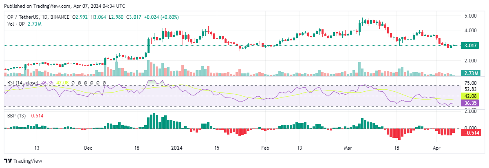Click the close value C3.017
Viewport: 489px width, 168px height.
point(134,17)
